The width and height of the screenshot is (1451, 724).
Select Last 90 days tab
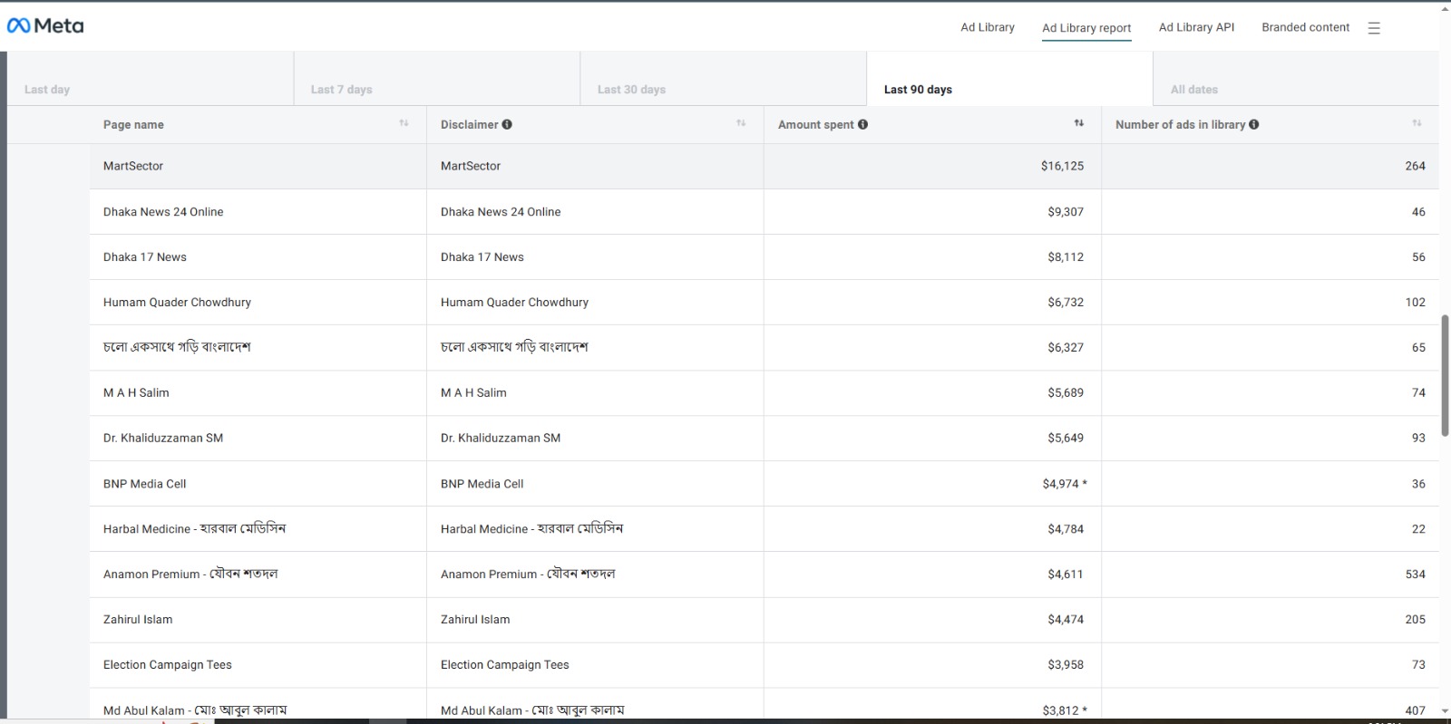coord(1010,79)
